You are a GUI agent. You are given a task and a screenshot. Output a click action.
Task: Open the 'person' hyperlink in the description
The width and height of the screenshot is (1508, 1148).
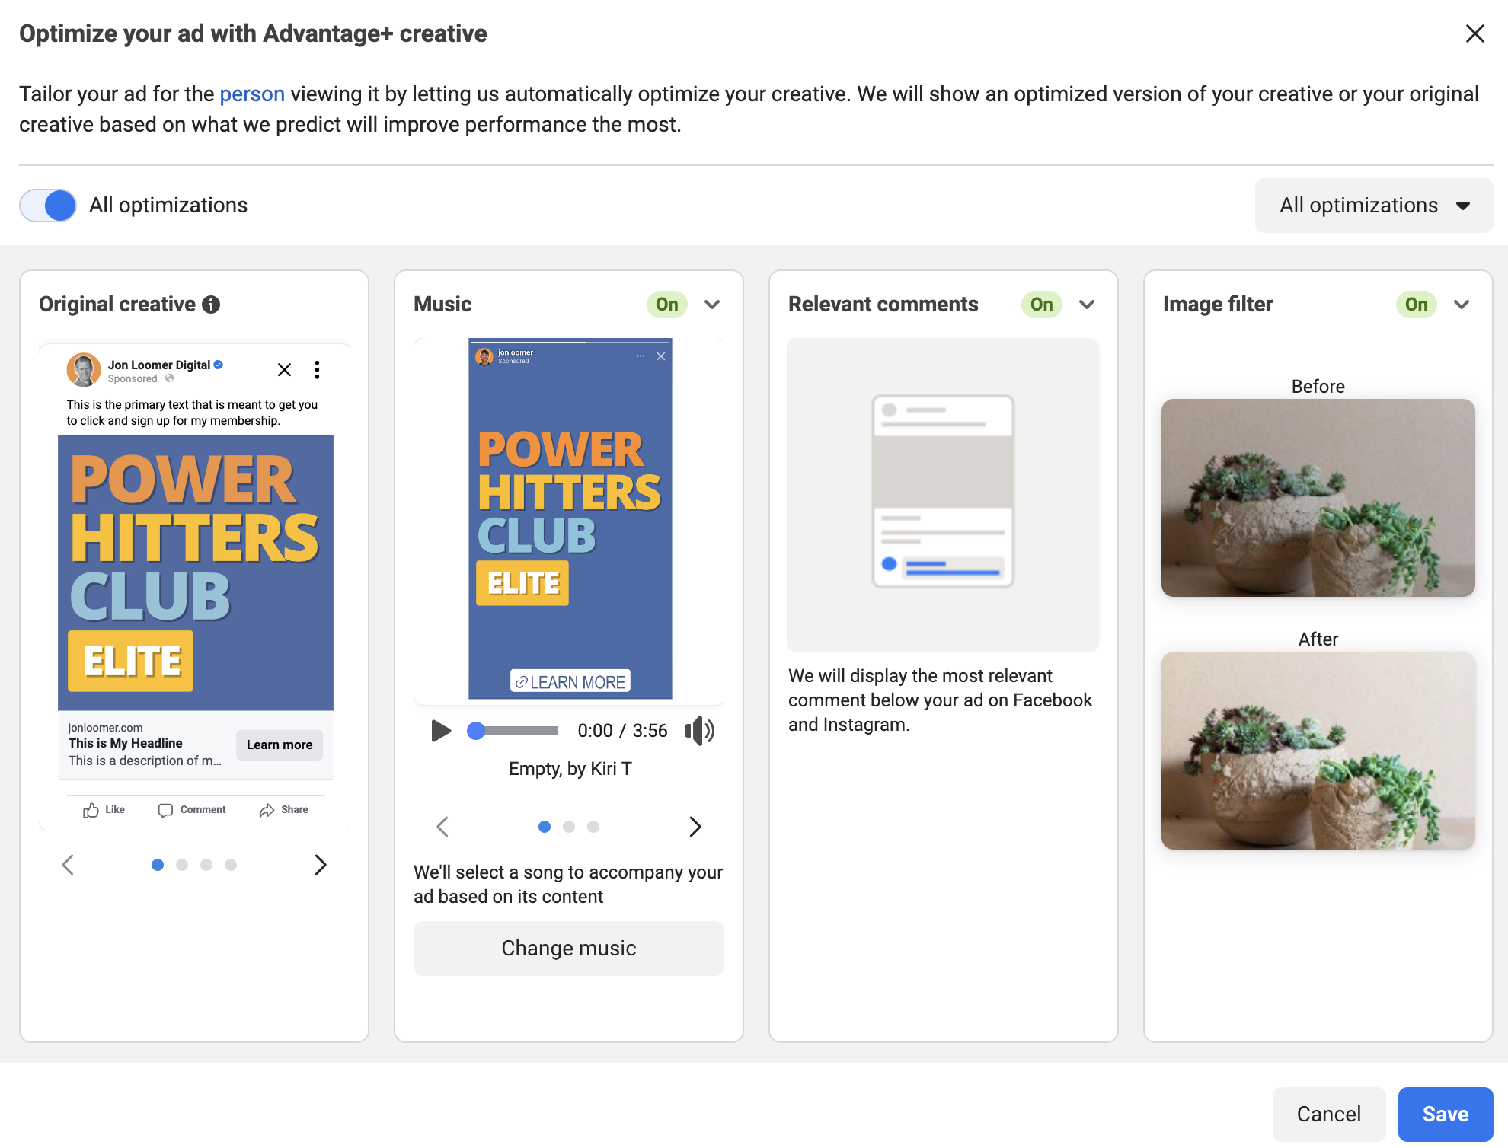pyautogui.click(x=252, y=94)
